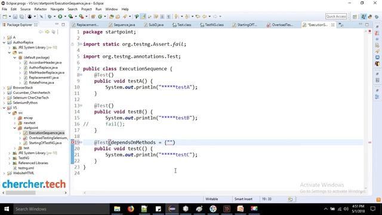The height and width of the screenshot is (215, 382).
Task: Toggle import folding at line 3
Action: tap(81, 44)
